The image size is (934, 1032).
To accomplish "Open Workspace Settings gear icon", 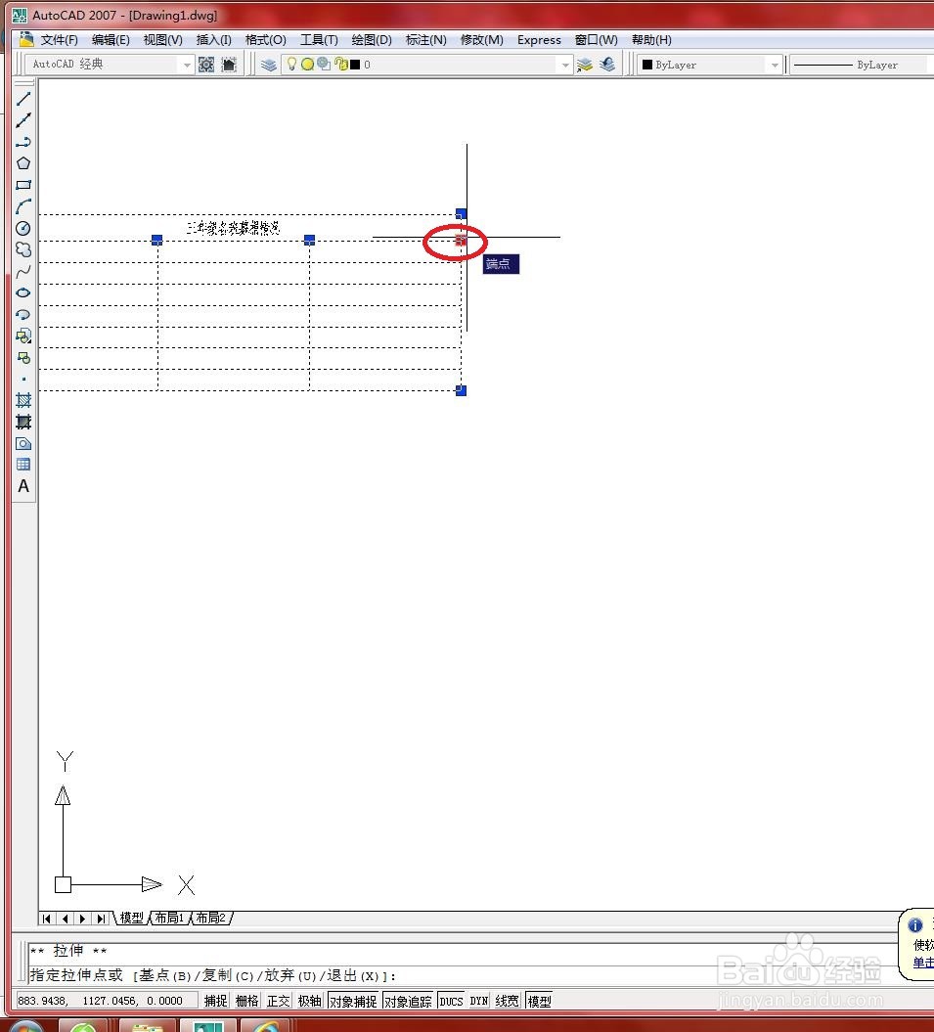I will tap(206, 65).
